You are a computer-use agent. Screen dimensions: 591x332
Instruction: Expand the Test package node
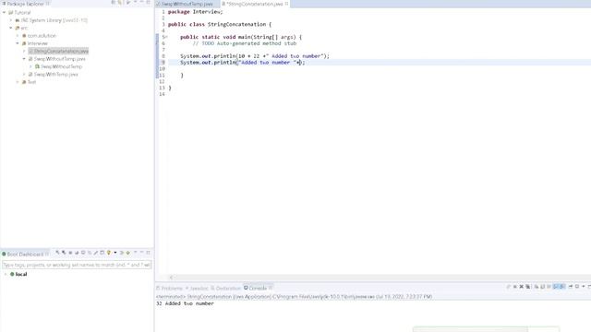click(18, 82)
